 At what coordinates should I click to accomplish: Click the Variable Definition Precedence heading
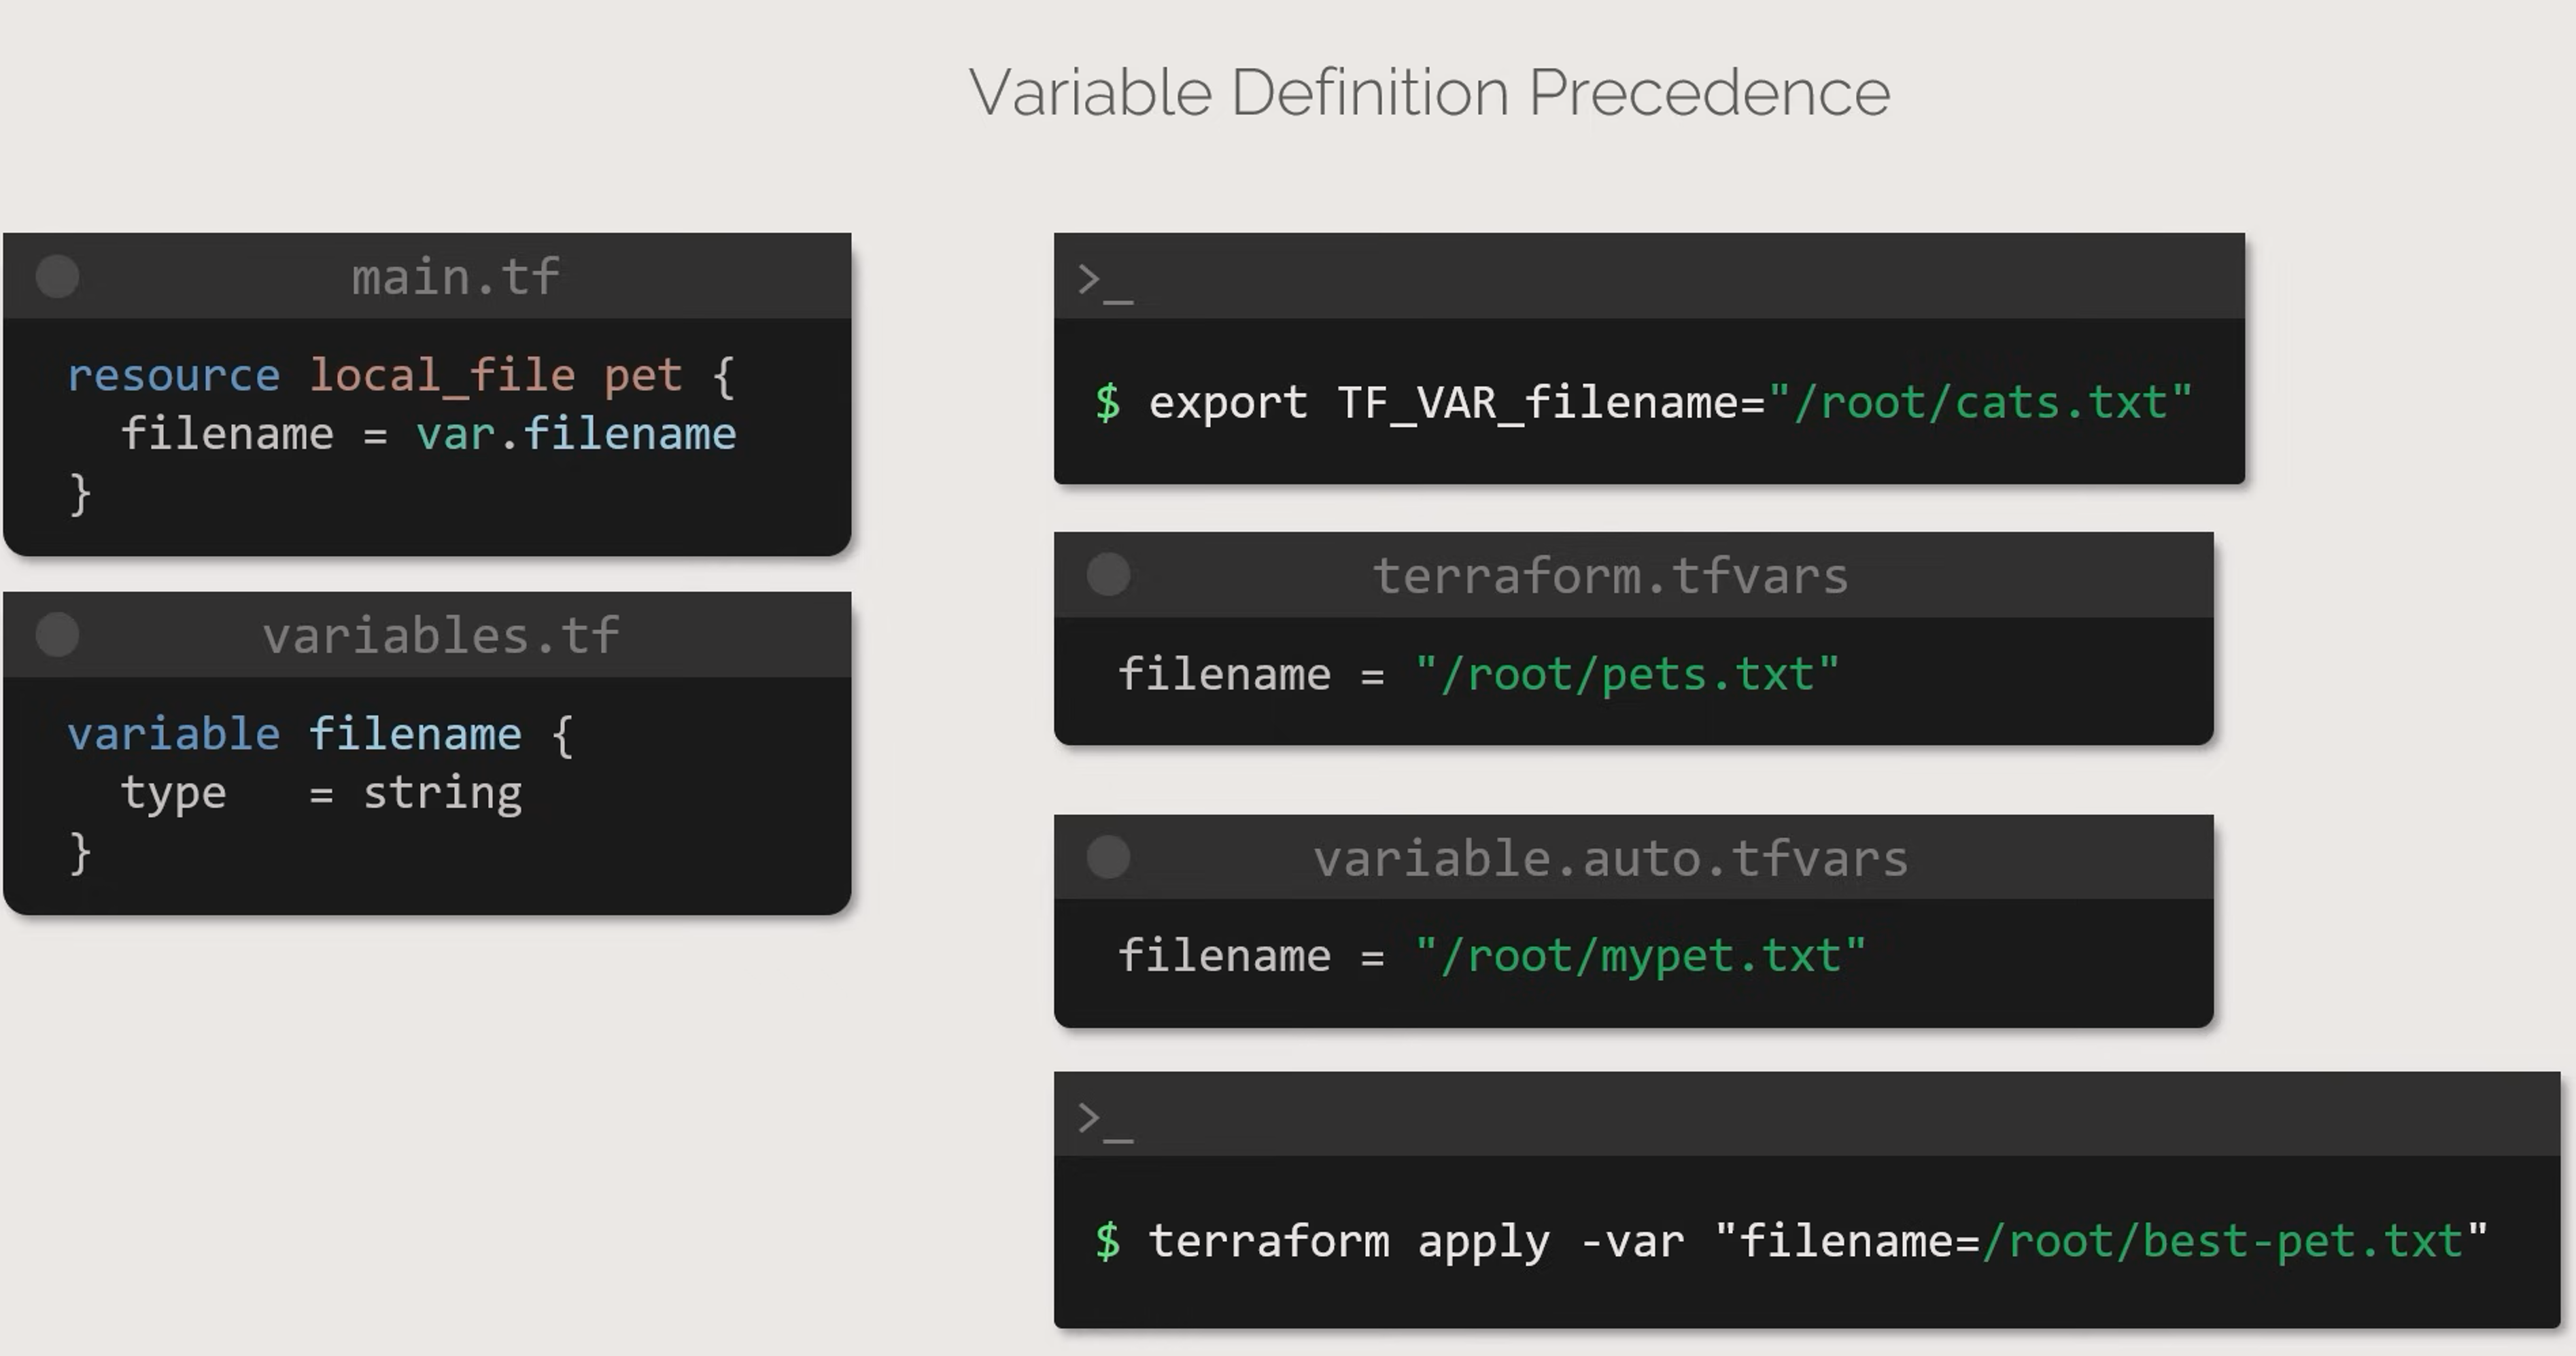[x=1429, y=92]
